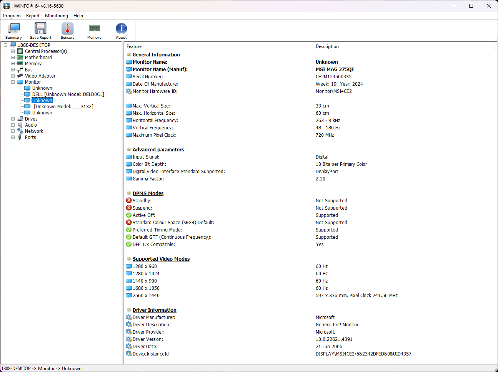
Task: Open the Monitoring menu
Action: click(57, 16)
